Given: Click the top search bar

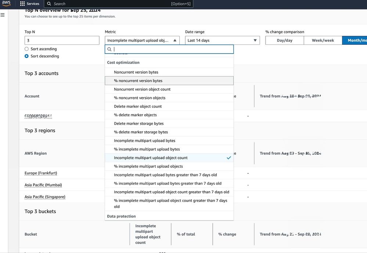Looking at the screenshot, I should point(118,4).
